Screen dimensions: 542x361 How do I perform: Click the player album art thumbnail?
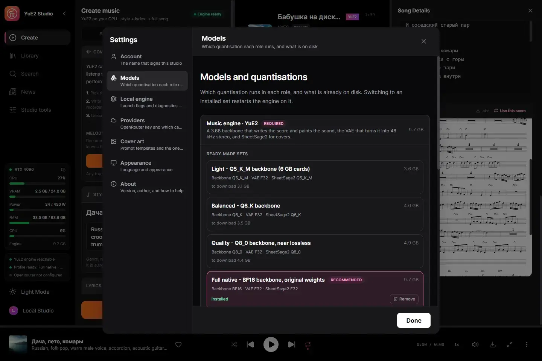pos(18,344)
